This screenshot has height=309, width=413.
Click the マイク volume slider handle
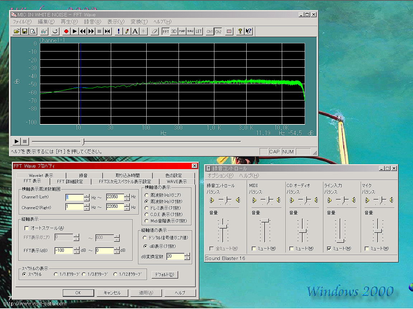pyautogui.click(x=378, y=231)
